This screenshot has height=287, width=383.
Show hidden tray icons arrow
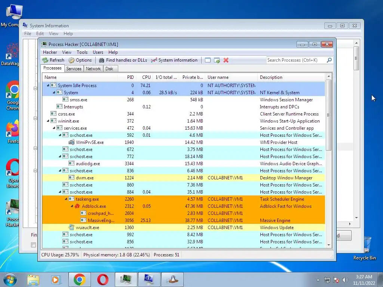[318, 280]
